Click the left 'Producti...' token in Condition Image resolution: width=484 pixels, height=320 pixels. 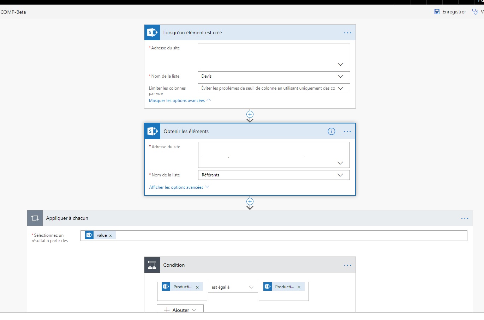point(182,287)
